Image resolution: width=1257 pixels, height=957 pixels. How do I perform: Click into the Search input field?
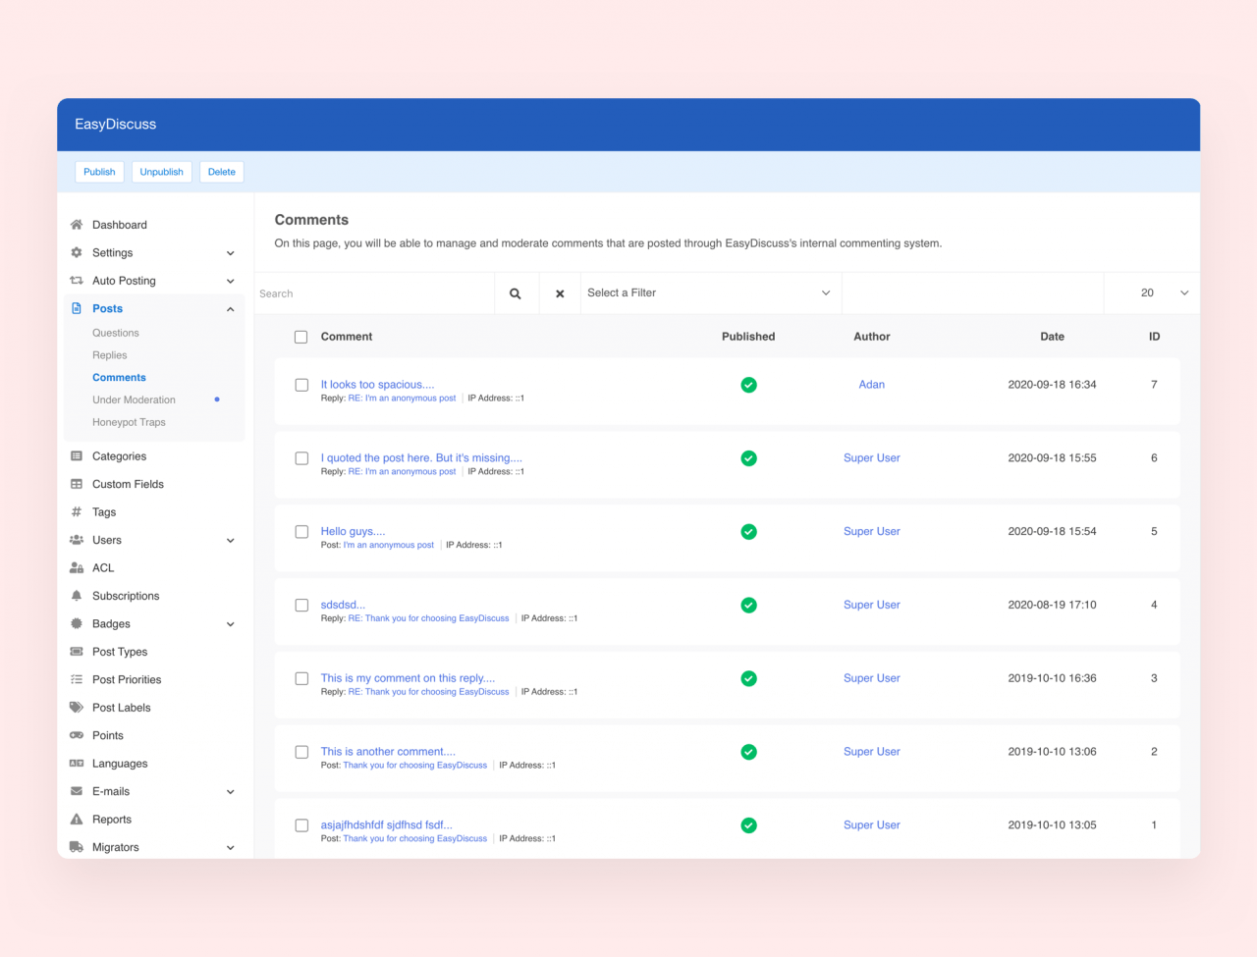tap(374, 293)
